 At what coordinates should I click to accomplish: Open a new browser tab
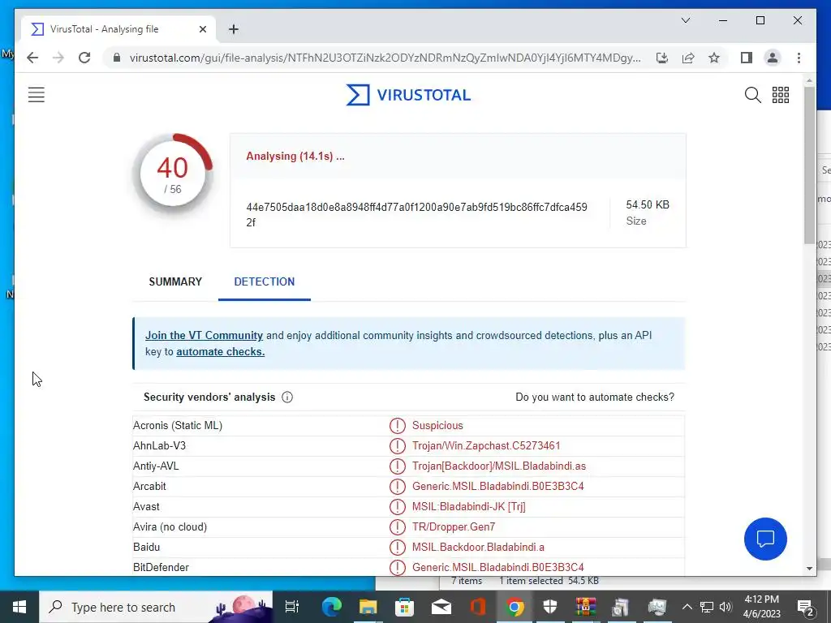(x=233, y=29)
